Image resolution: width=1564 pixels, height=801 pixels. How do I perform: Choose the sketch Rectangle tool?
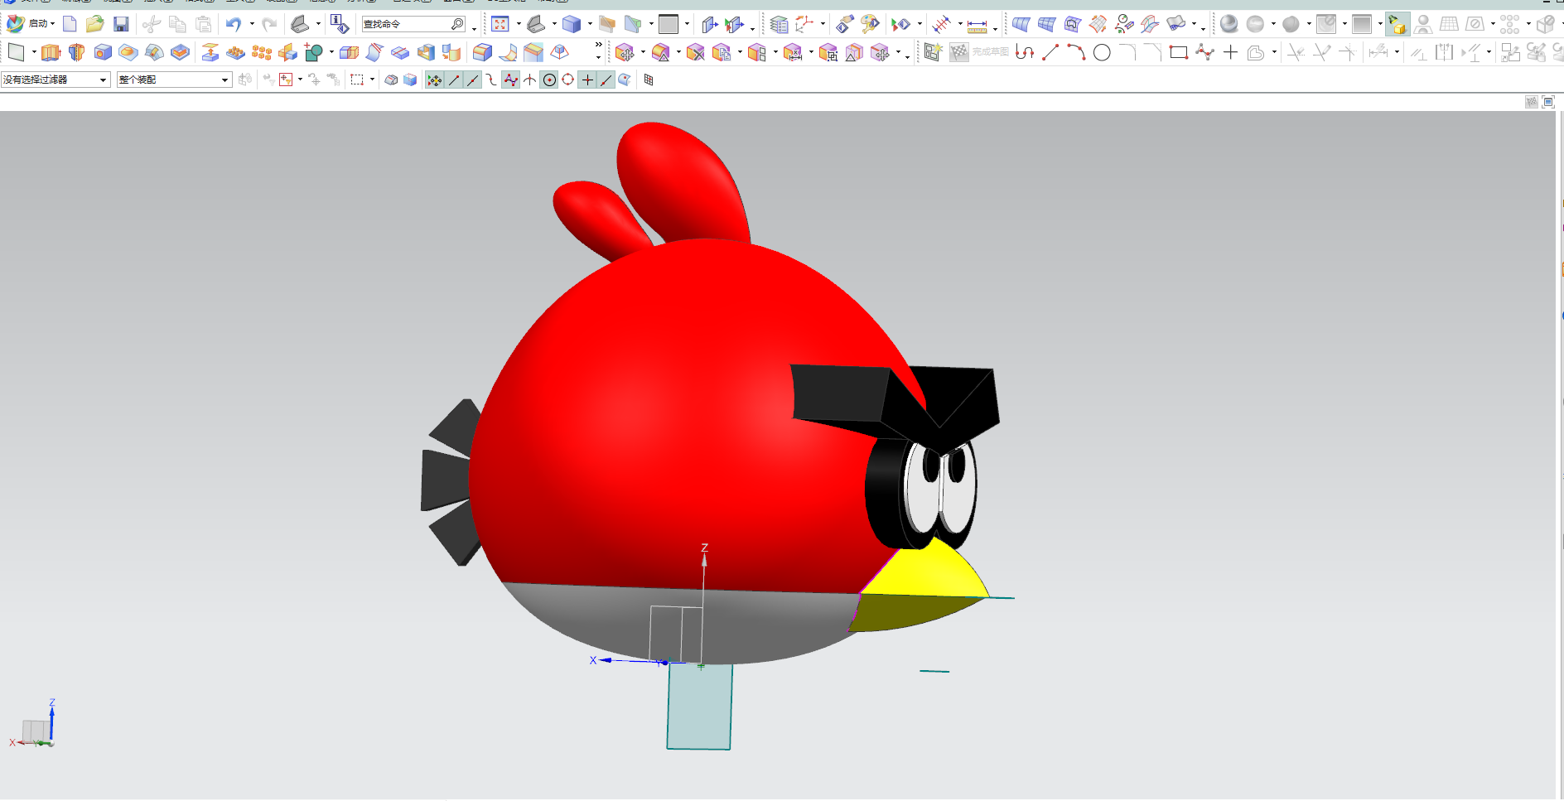[x=1179, y=53]
